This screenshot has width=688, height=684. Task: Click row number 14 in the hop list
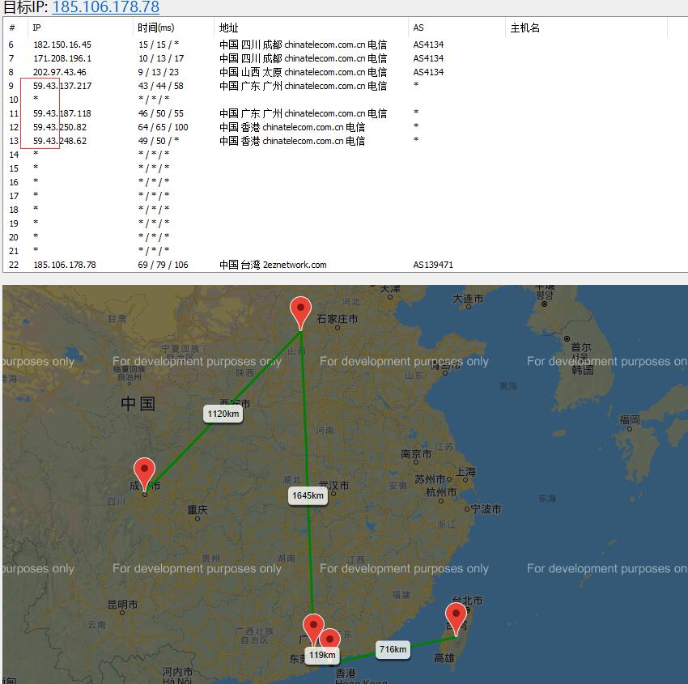tap(14, 155)
